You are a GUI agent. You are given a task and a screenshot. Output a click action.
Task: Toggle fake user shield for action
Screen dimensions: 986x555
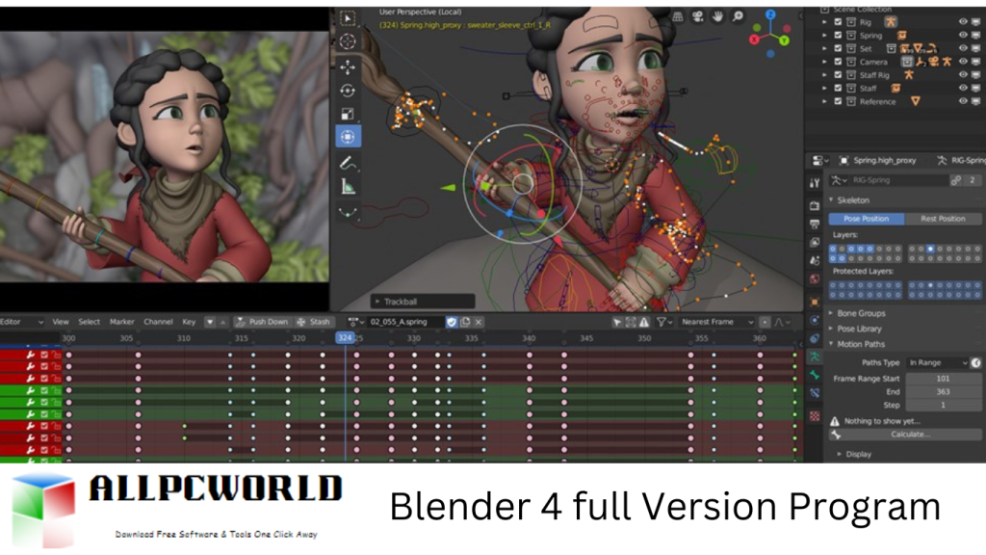coord(452,322)
